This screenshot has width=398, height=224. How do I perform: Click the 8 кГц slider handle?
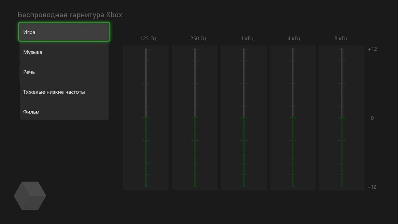coord(341,118)
